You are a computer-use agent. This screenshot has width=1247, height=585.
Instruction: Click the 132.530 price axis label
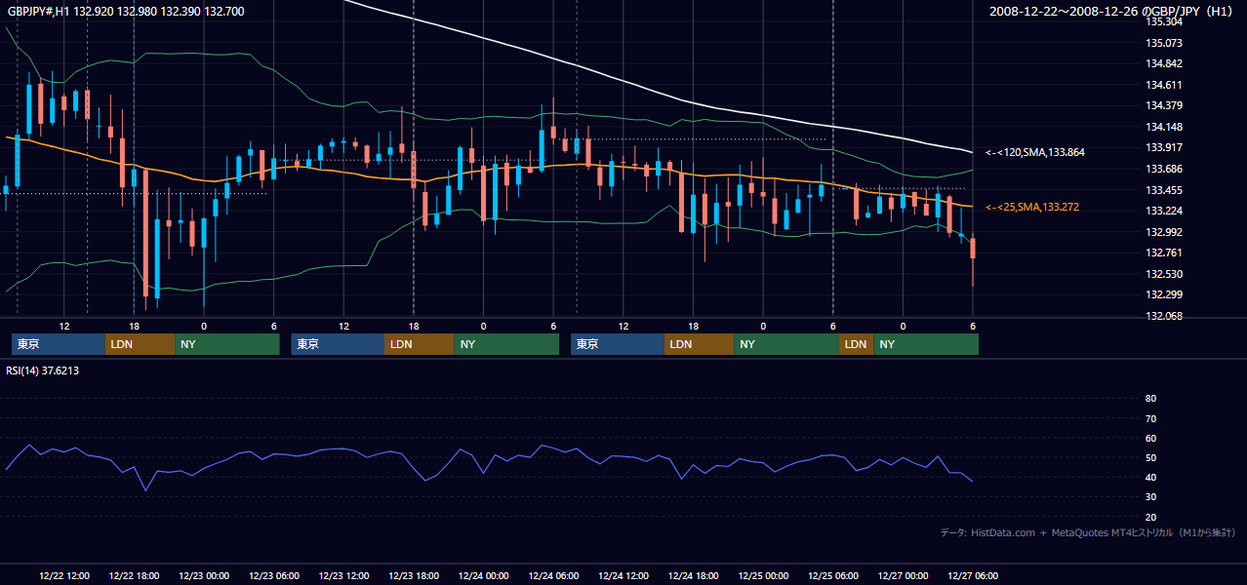point(1164,274)
